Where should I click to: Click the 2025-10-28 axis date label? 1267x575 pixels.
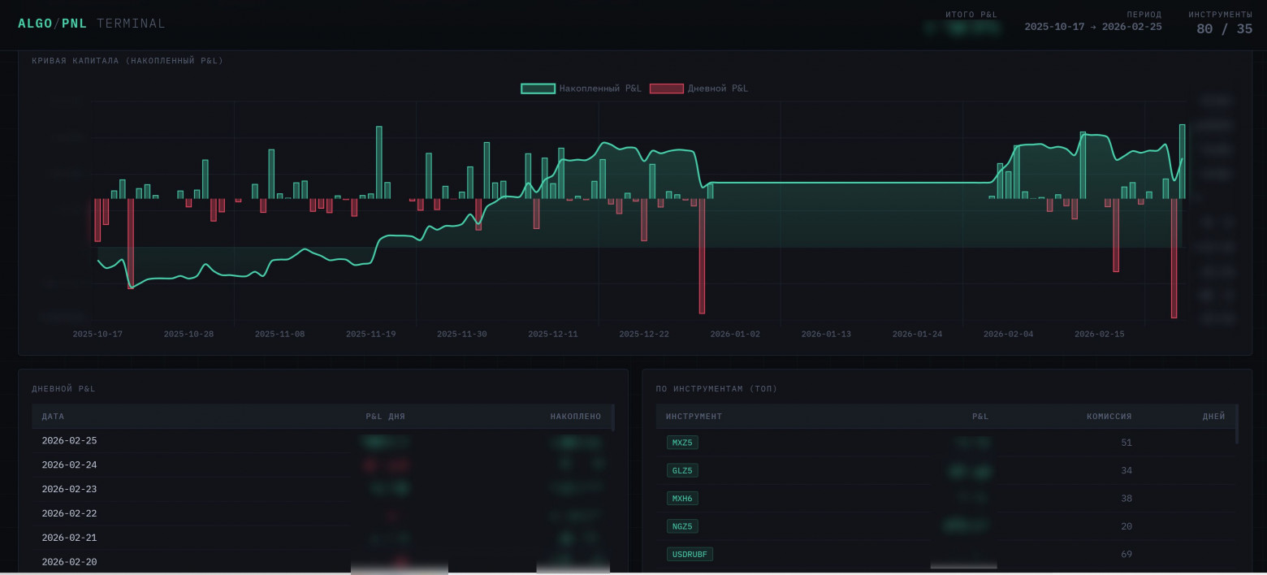pyautogui.click(x=188, y=334)
